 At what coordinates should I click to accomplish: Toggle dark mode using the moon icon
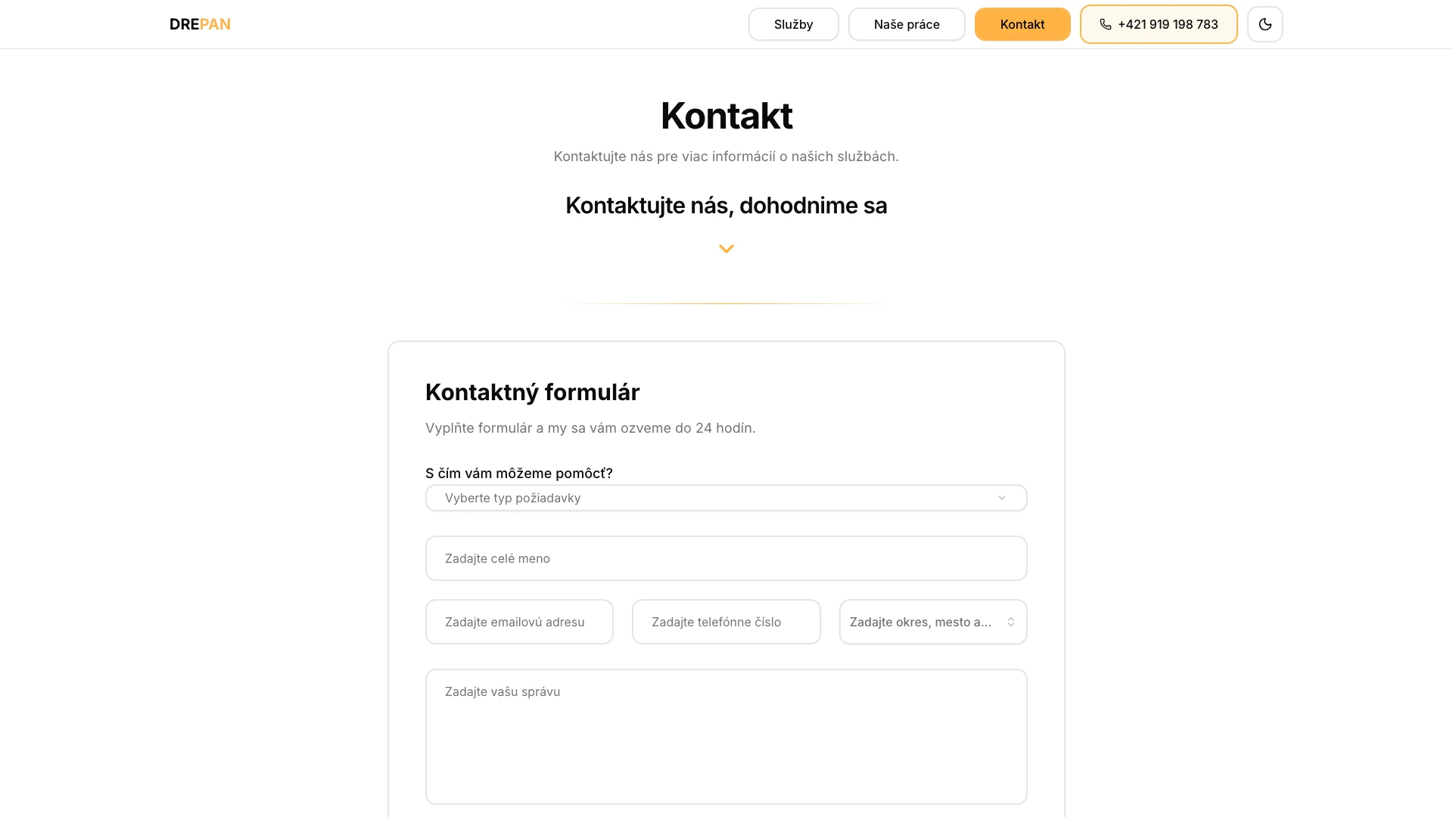(1265, 23)
